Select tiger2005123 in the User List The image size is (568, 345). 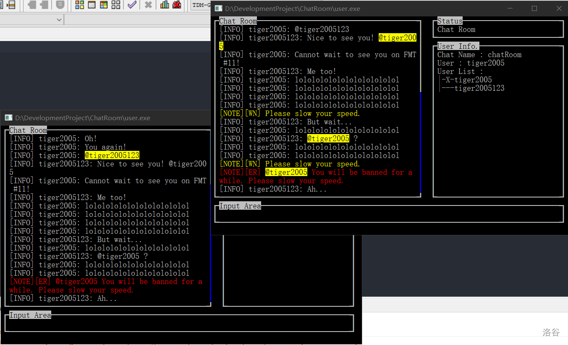pos(479,88)
